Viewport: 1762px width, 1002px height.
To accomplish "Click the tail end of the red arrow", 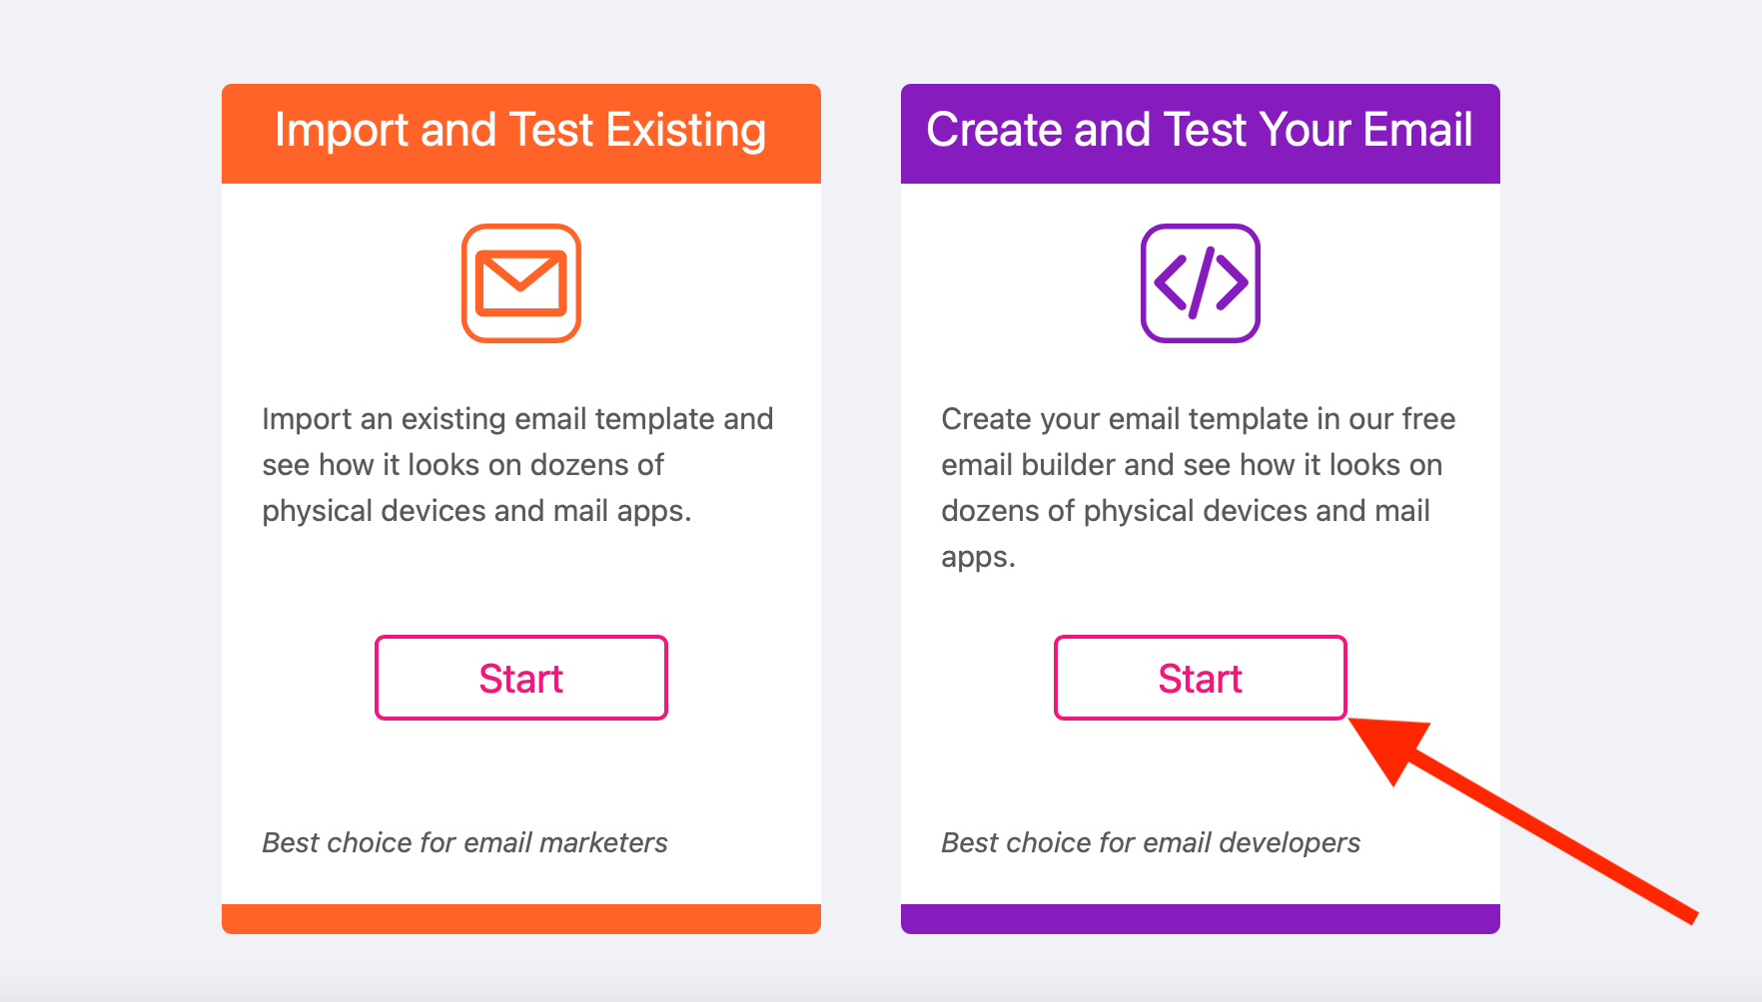I will click(x=1688, y=915).
